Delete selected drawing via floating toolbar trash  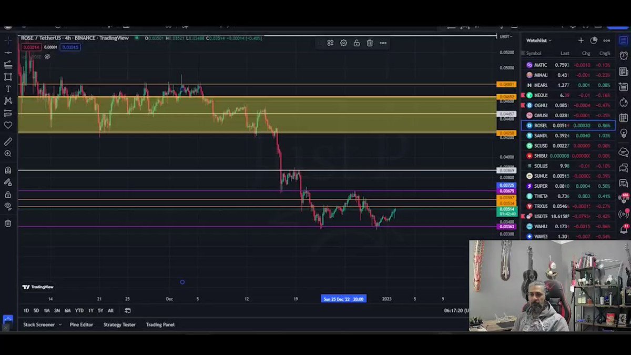coord(370,43)
